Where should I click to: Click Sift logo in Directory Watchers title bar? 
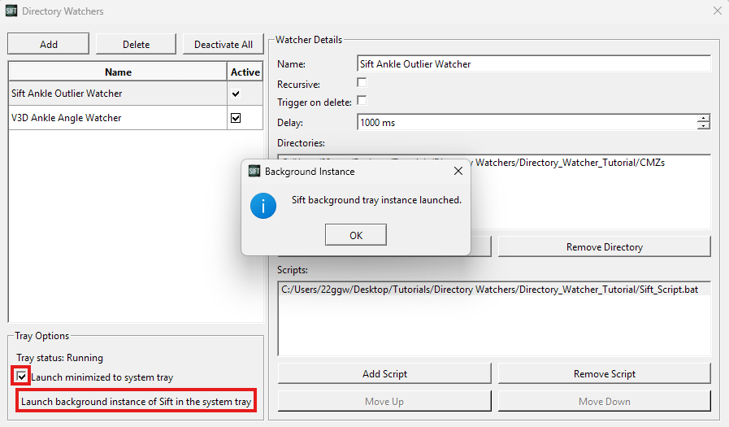(x=11, y=11)
